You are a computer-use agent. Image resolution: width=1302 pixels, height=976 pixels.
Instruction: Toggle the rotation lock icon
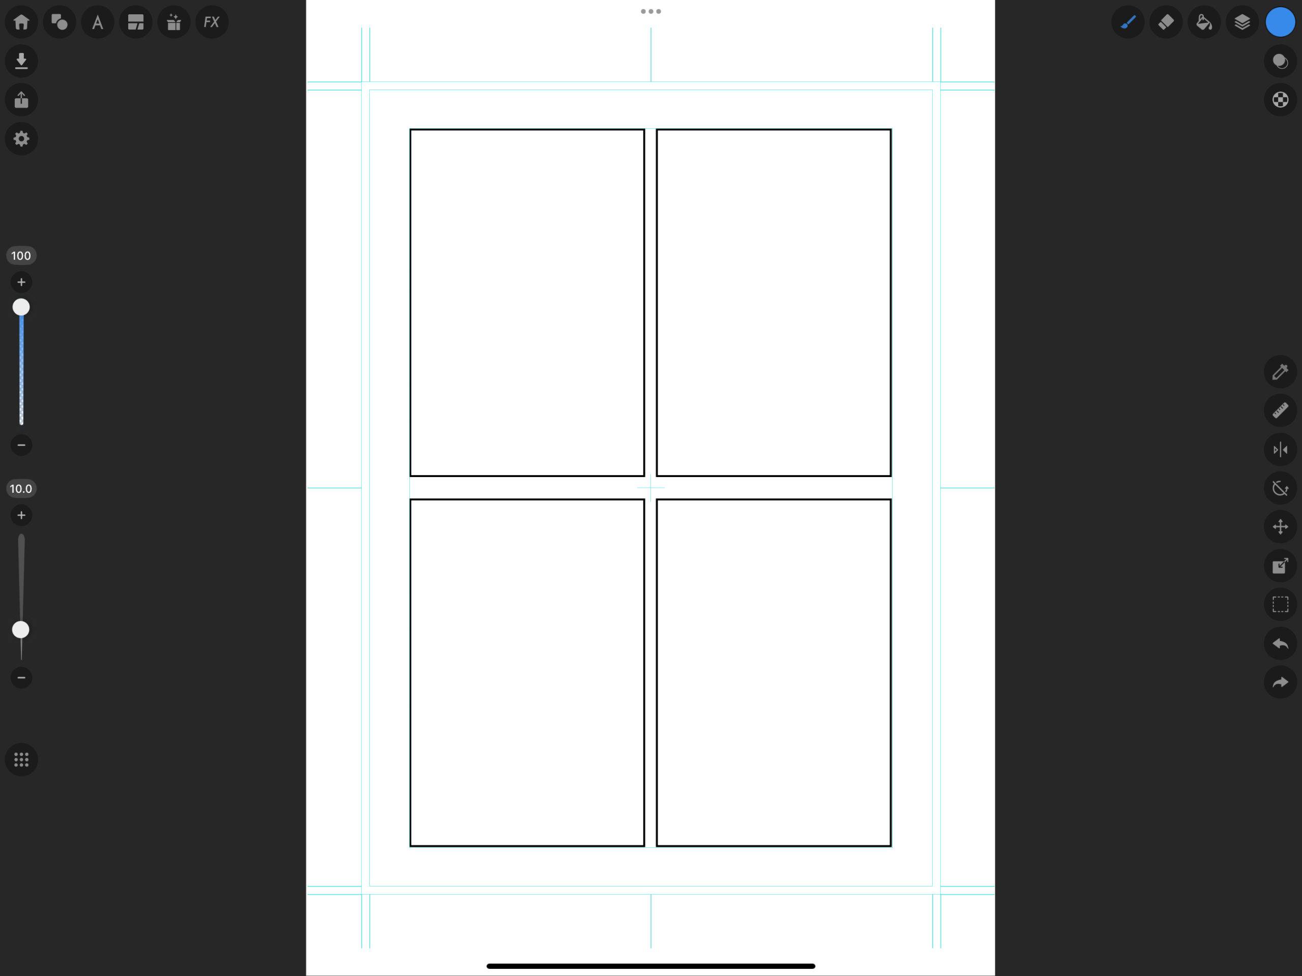[1280, 488]
